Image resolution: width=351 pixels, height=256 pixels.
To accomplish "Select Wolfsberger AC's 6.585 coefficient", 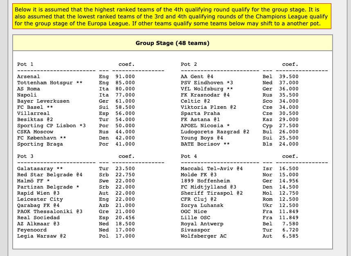I will 290,236.
